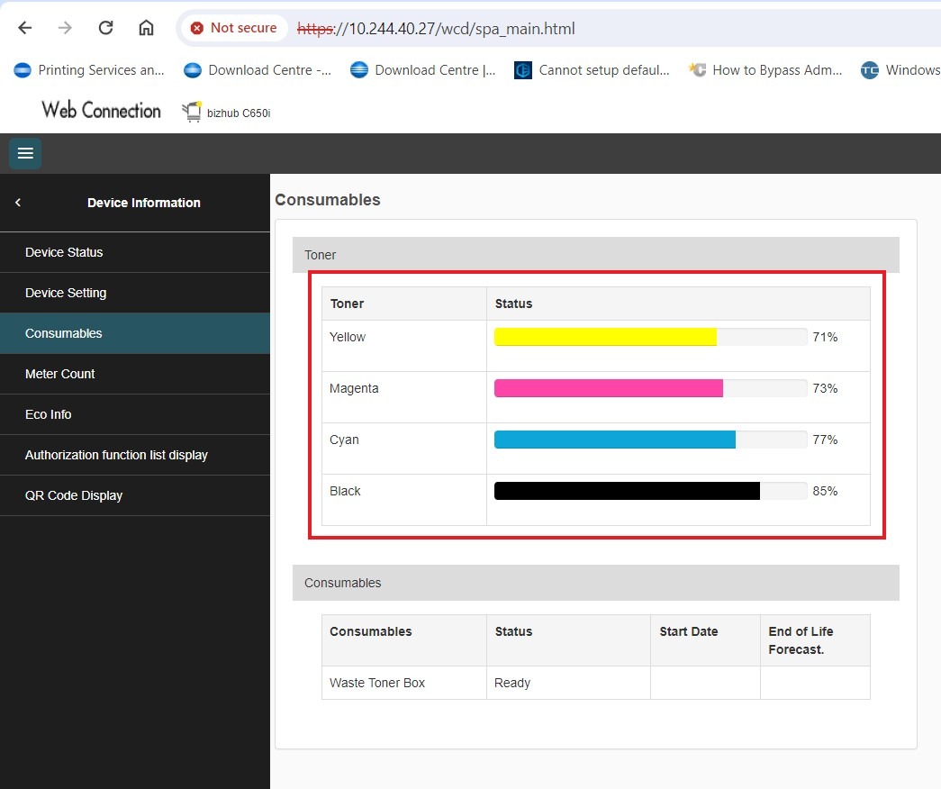
Task: Reload the page with refresh icon
Action: click(x=105, y=28)
